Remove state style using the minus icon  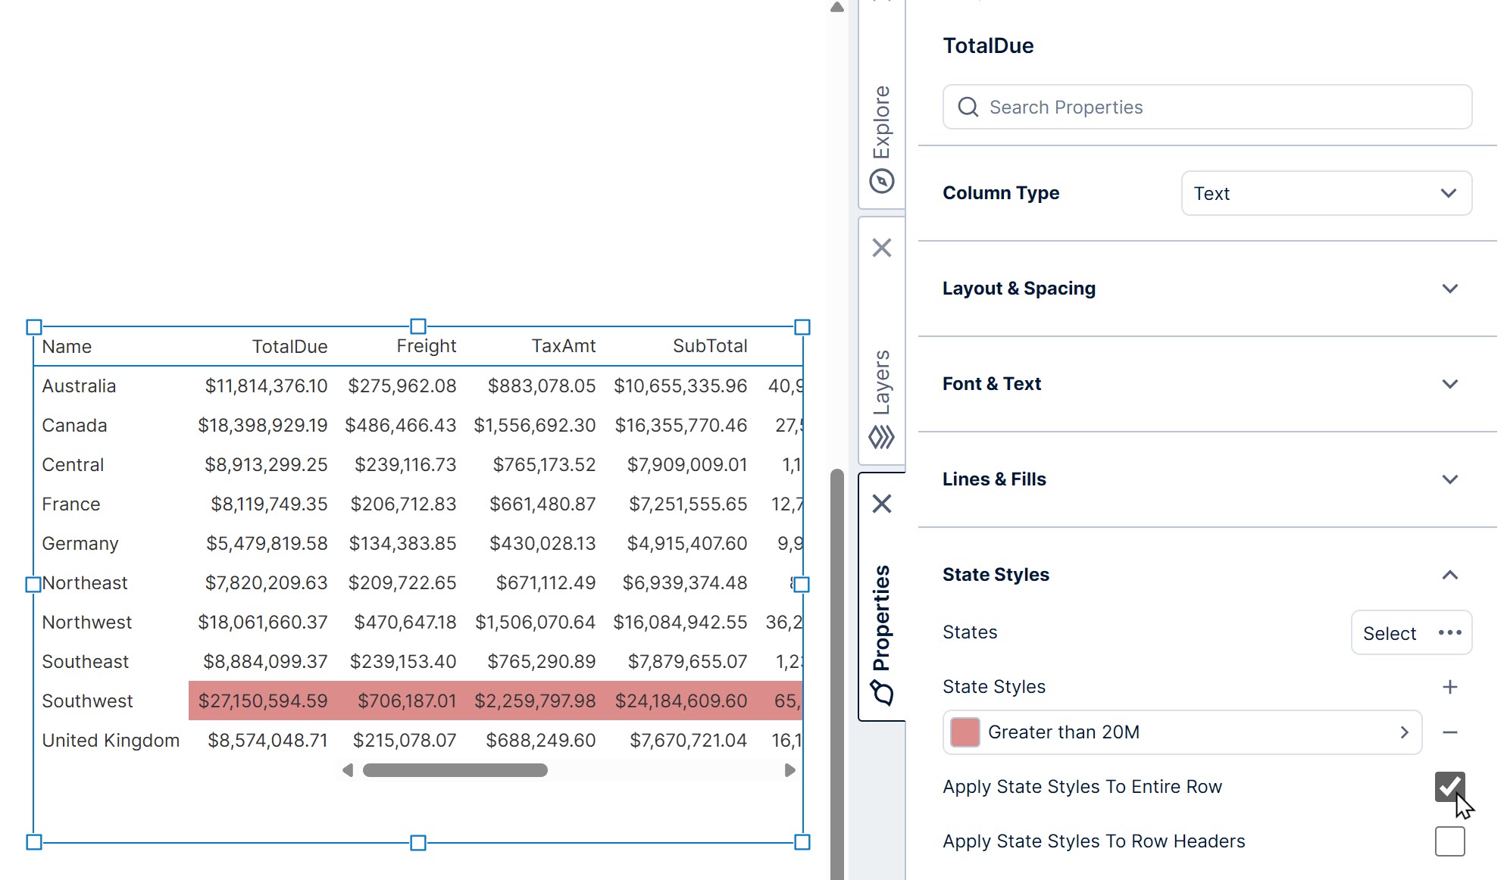click(x=1450, y=732)
